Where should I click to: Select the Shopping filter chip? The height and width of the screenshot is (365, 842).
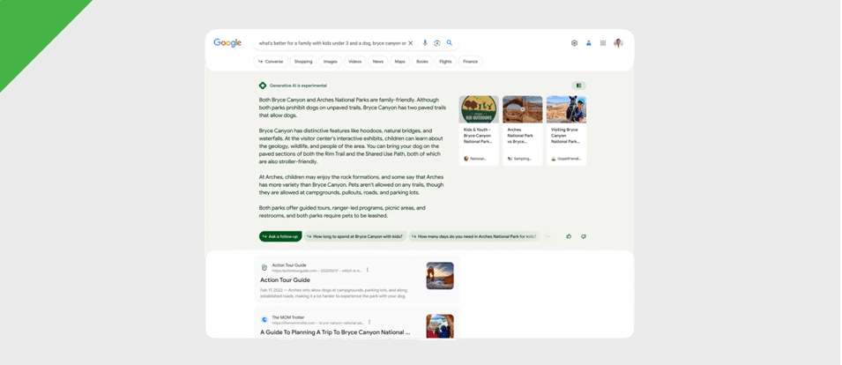click(x=303, y=62)
